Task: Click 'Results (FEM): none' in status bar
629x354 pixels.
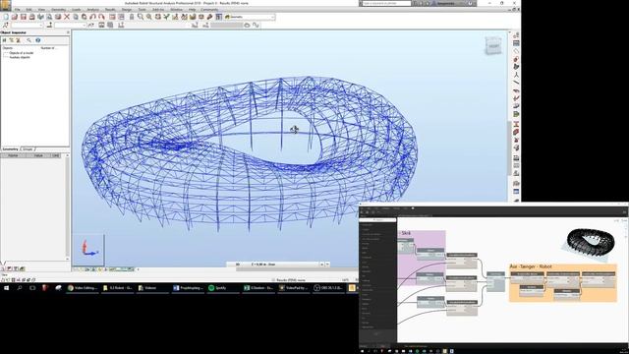Action: pos(291,279)
